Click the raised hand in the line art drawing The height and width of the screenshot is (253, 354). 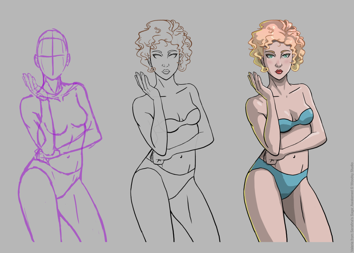pos(143,83)
